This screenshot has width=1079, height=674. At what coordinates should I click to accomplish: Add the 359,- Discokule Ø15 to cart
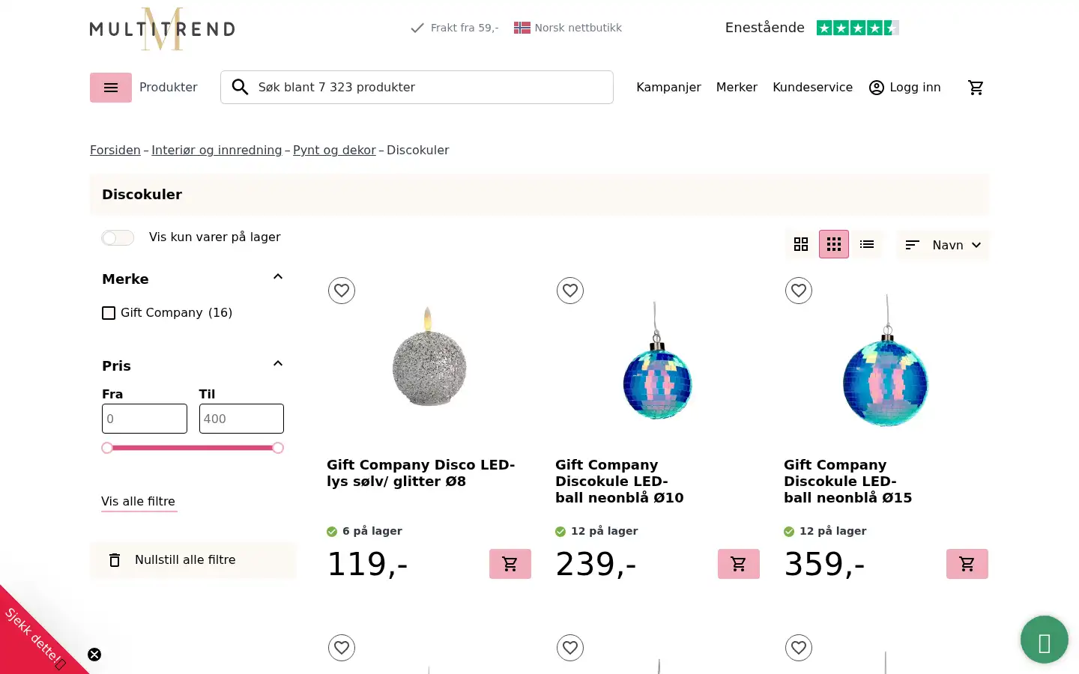click(967, 564)
